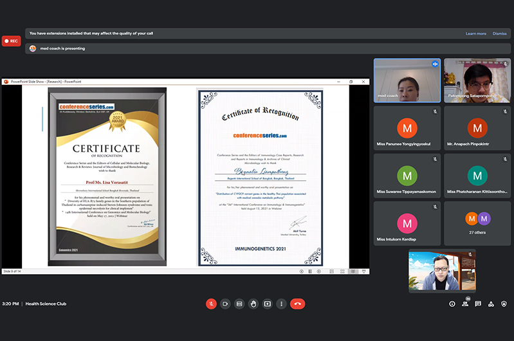This screenshot has height=341, width=514.
Task: Click Miss Suwaree Tippayamaskomon's avatar
Action: click(x=407, y=176)
